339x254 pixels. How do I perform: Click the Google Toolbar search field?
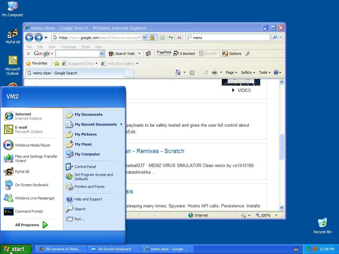tap(77, 54)
